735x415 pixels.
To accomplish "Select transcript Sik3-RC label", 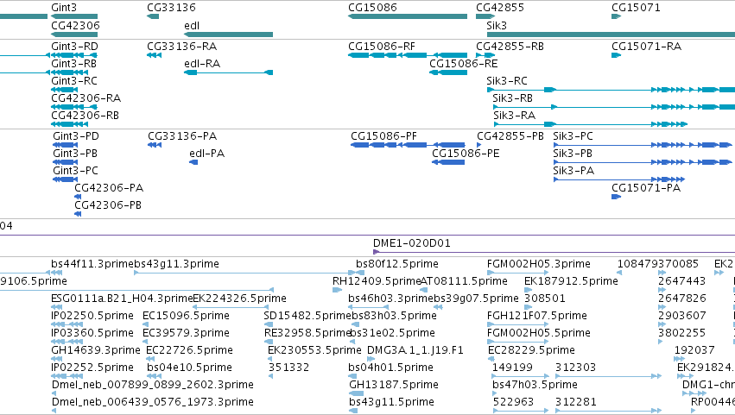I will point(507,81).
